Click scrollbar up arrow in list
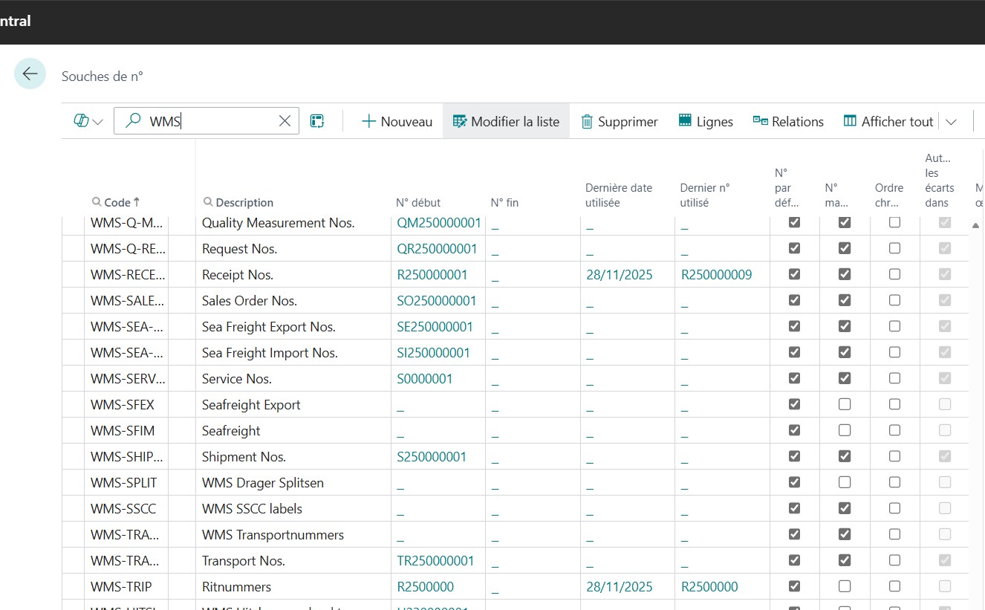The height and width of the screenshot is (610, 985). (x=975, y=225)
